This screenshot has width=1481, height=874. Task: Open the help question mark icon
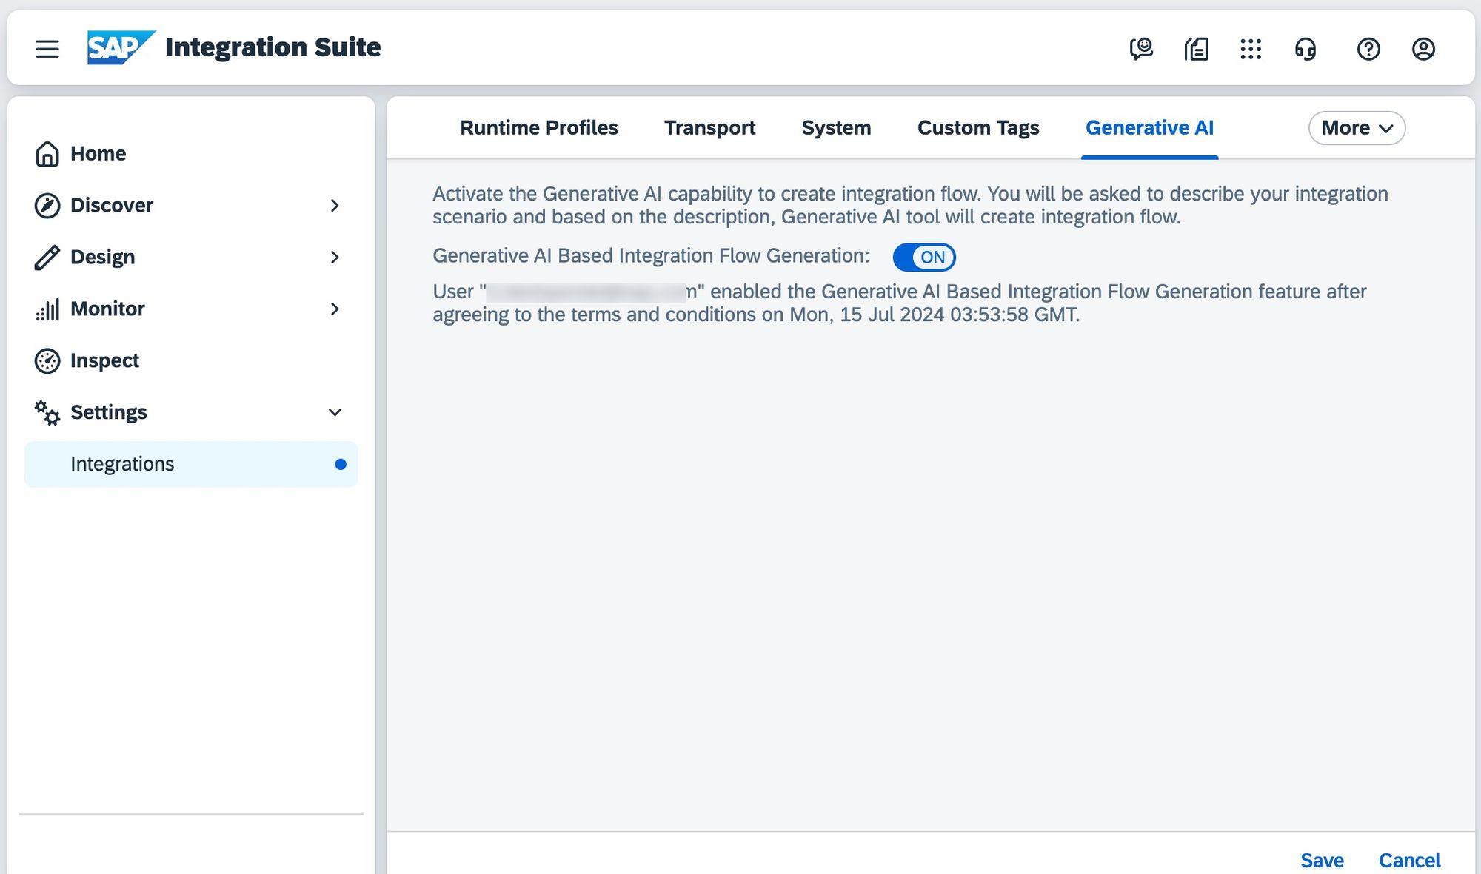point(1368,49)
